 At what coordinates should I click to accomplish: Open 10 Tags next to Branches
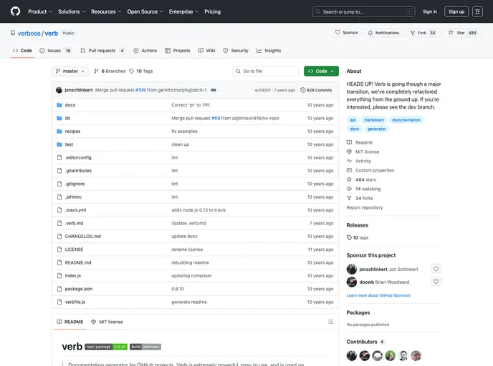(x=141, y=71)
